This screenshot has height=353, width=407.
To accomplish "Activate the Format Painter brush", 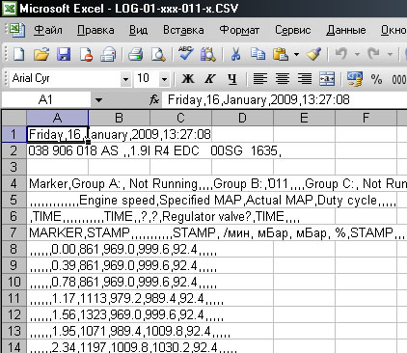I will 313,54.
